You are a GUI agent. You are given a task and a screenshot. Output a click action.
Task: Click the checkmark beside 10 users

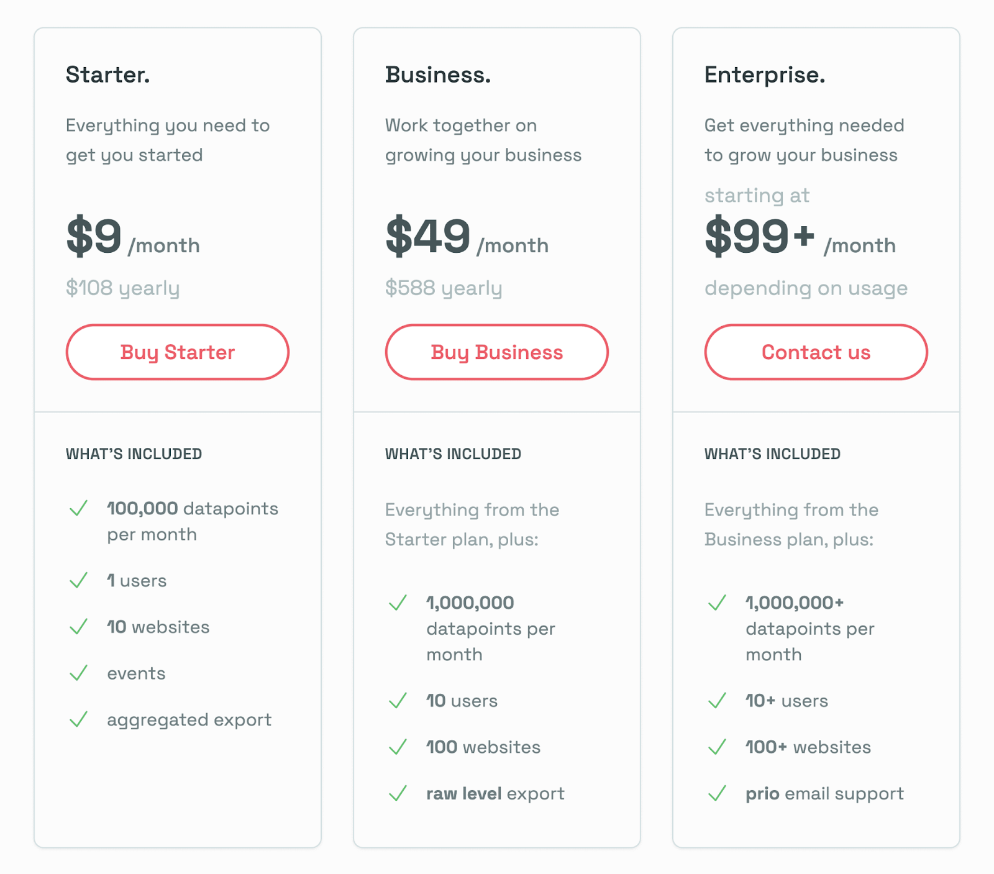coord(398,701)
